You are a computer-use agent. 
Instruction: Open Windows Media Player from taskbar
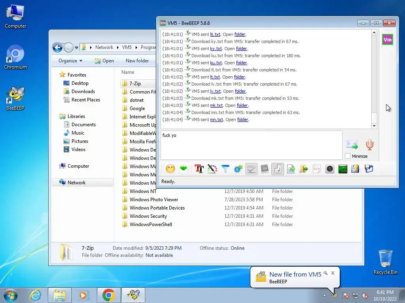(83, 295)
